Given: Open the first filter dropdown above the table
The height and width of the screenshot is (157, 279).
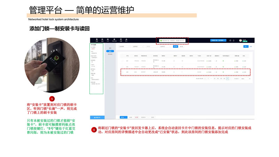Looking at the screenshot, I should [x=125, y=46].
